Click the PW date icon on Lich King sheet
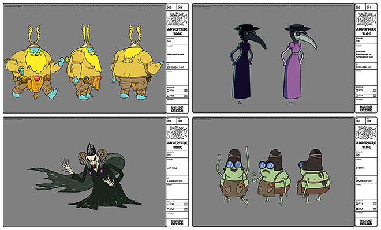Image resolution: width=381 pixels, height=230 pixels. click(186, 204)
